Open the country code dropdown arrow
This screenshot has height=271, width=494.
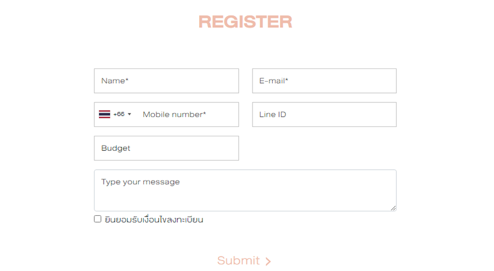(130, 114)
